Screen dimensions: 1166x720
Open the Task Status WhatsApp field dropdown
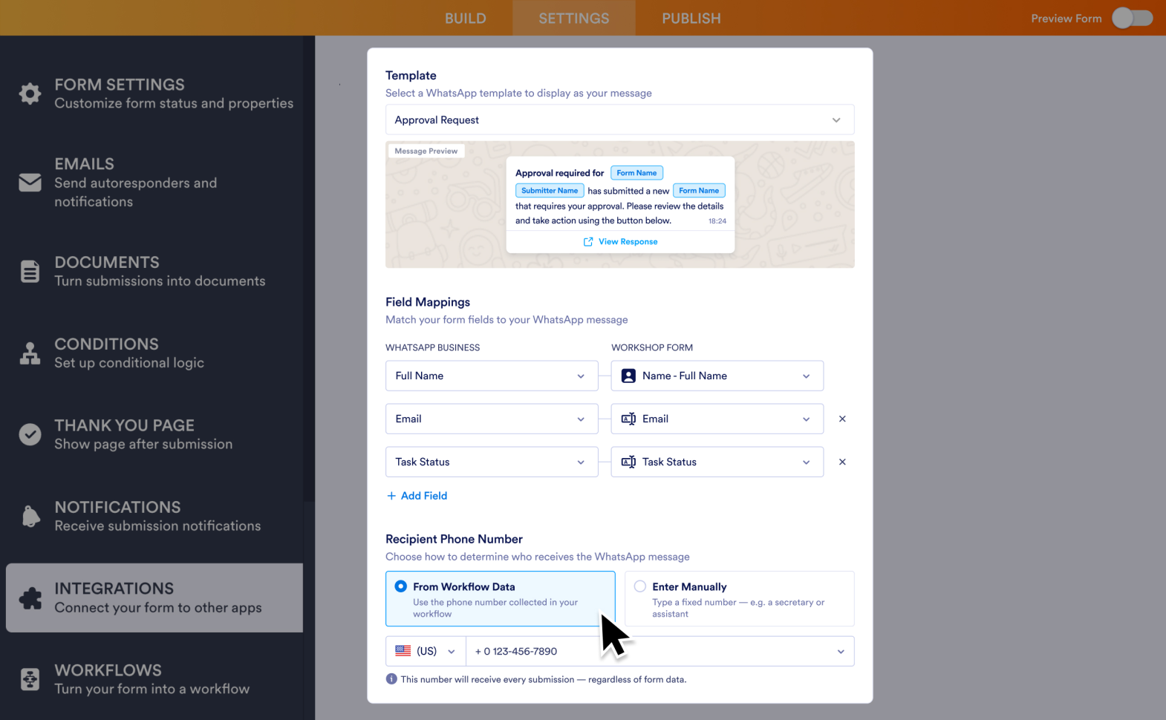tap(492, 462)
